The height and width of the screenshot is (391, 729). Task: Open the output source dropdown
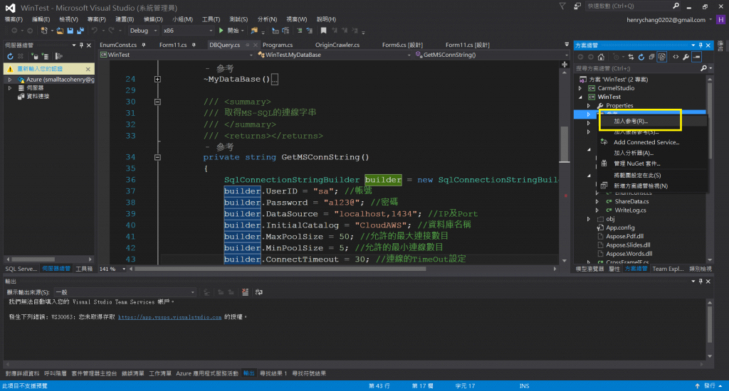coord(125,292)
